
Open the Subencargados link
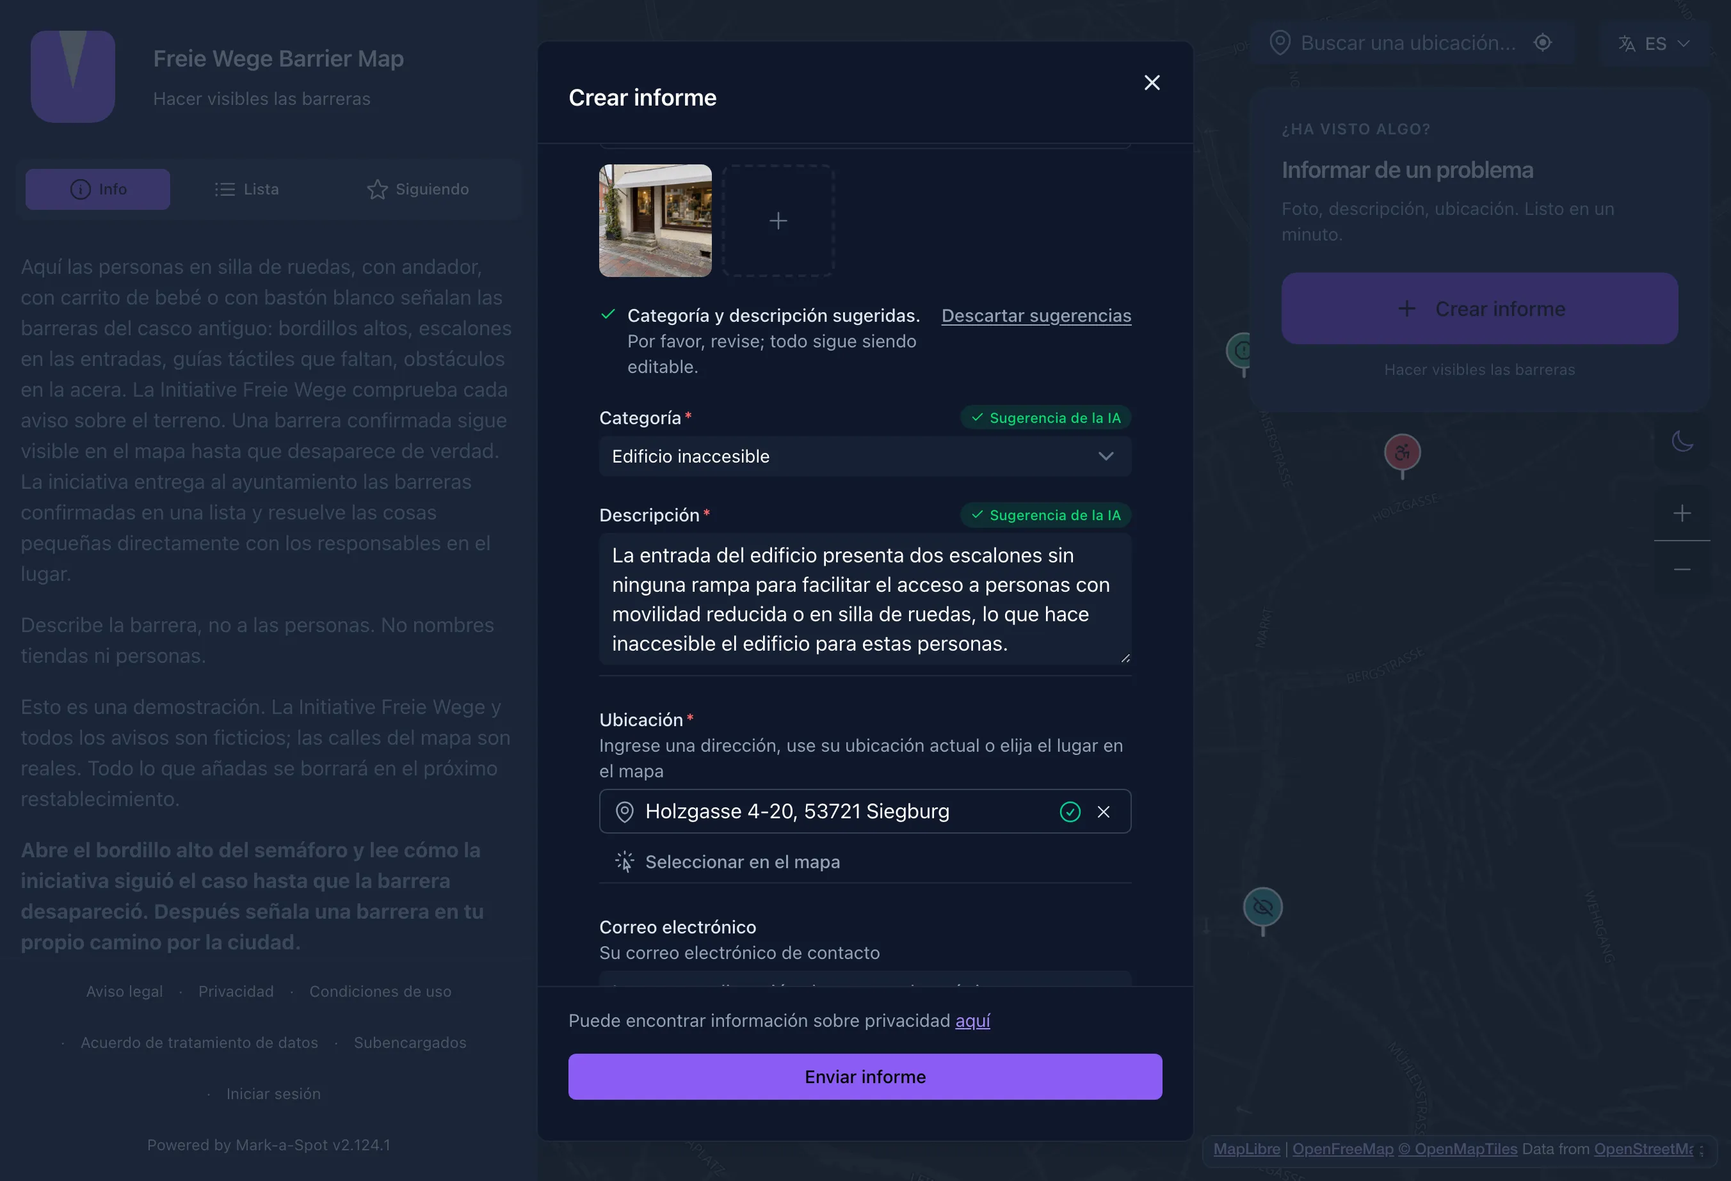[410, 1043]
